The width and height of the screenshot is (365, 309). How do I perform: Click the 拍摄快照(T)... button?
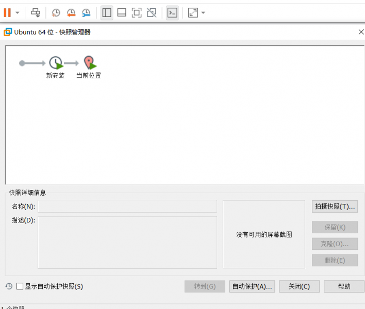click(x=335, y=207)
